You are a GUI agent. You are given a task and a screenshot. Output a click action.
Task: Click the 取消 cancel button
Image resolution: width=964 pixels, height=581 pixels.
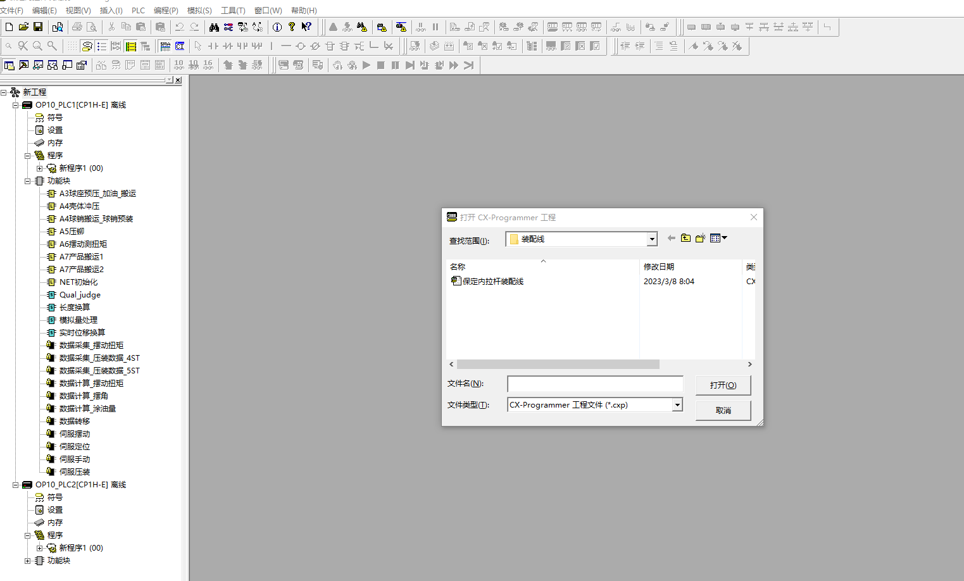click(723, 411)
